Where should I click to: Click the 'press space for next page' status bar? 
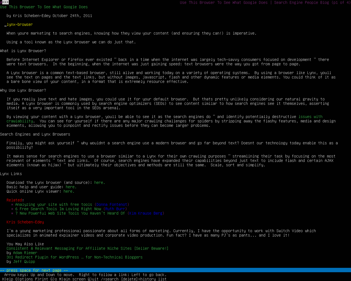click(175, 270)
